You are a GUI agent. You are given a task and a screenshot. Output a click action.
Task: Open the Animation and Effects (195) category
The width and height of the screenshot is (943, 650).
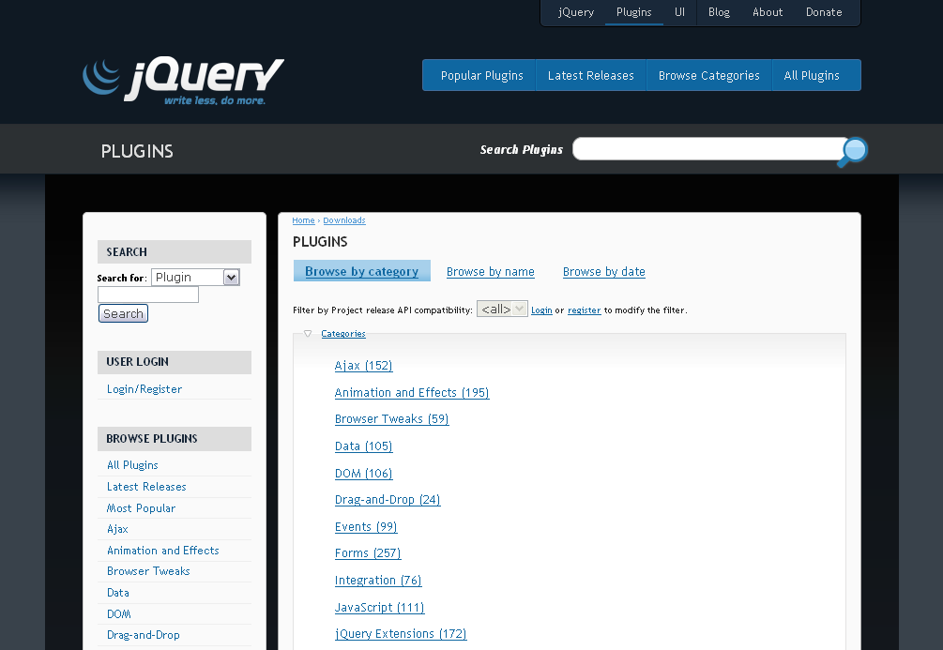(x=411, y=393)
